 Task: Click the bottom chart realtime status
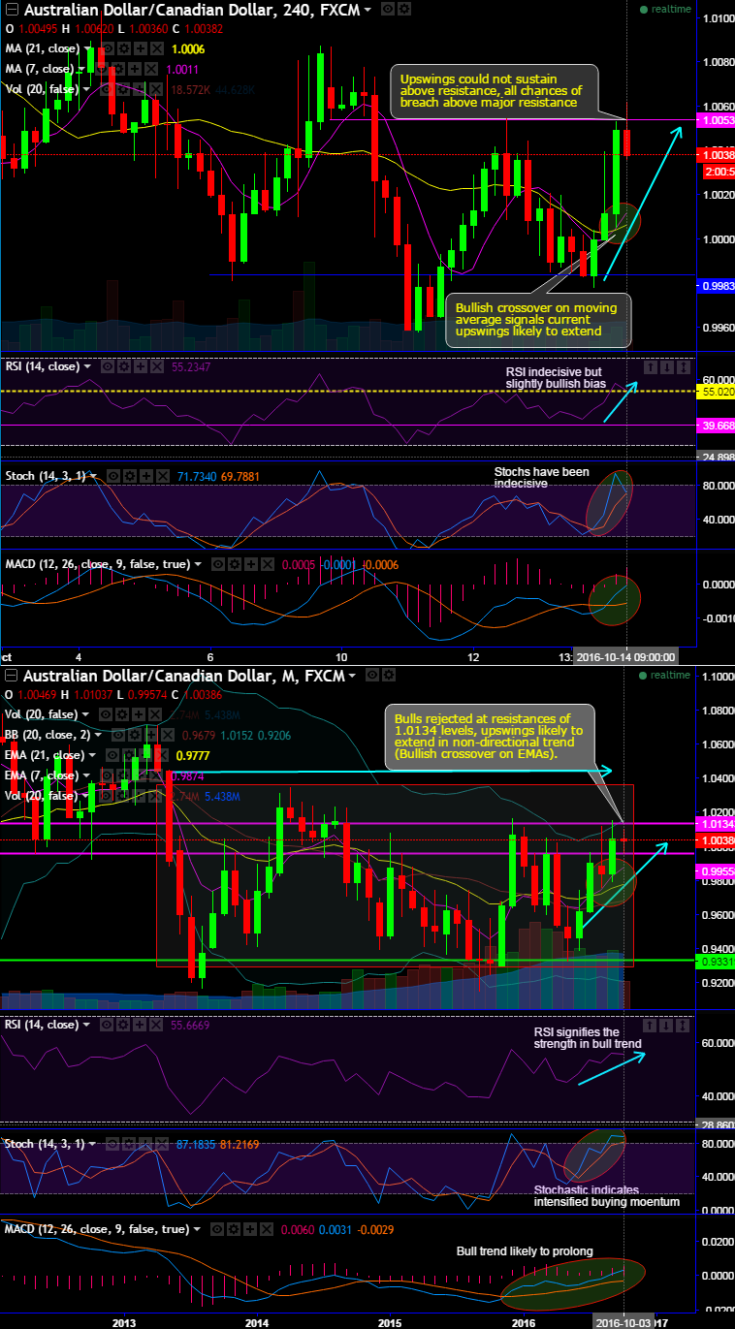tap(665, 675)
